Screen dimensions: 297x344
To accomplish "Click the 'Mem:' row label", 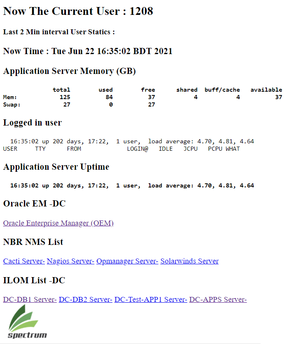I will pyautogui.click(x=10, y=97).
